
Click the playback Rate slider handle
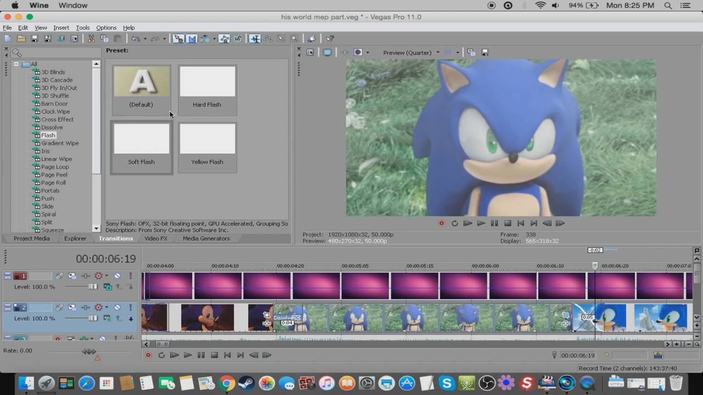pyautogui.click(x=89, y=351)
